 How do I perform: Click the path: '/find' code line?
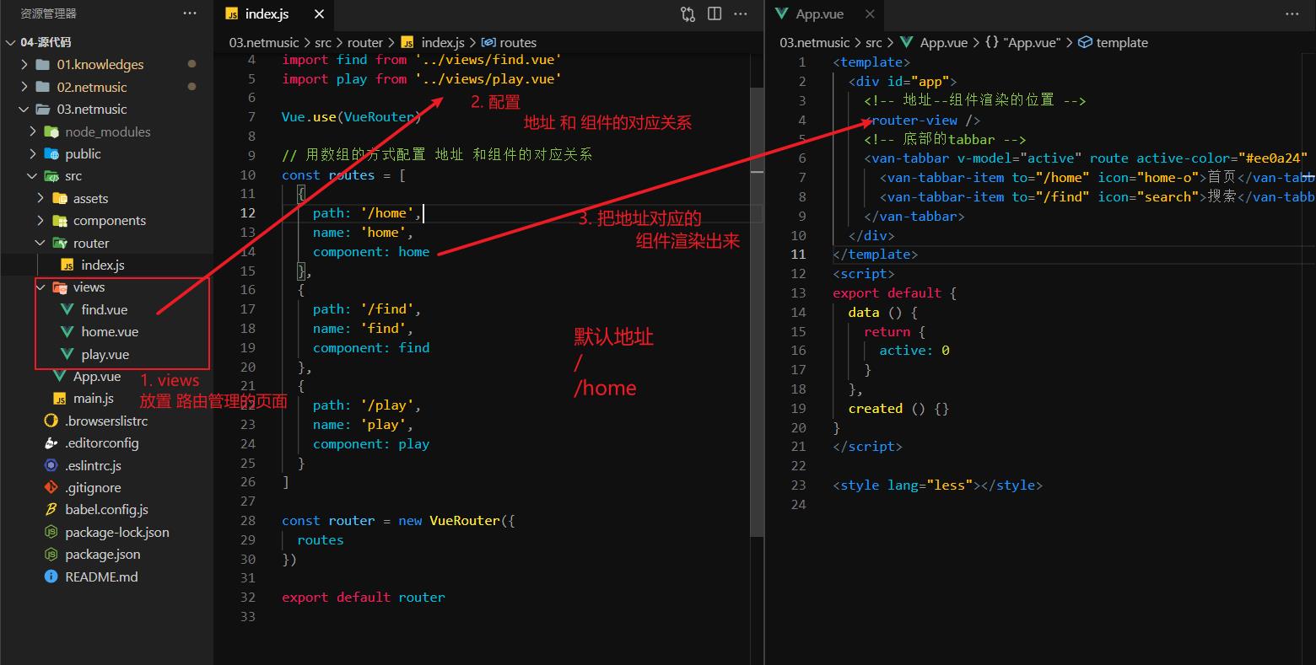(x=366, y=308)
